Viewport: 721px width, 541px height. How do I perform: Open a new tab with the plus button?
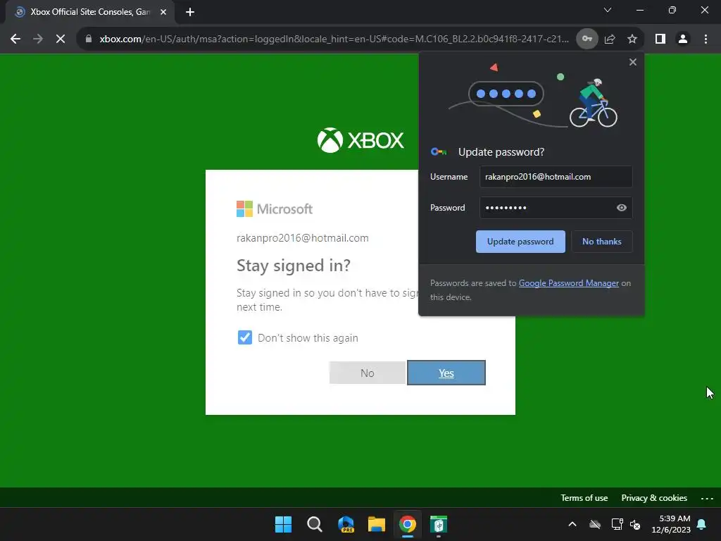[x=190, y=12]
